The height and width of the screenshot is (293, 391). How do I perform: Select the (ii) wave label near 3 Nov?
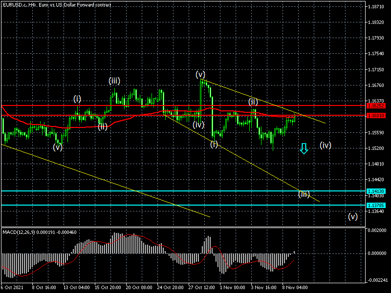click(253, 102)
